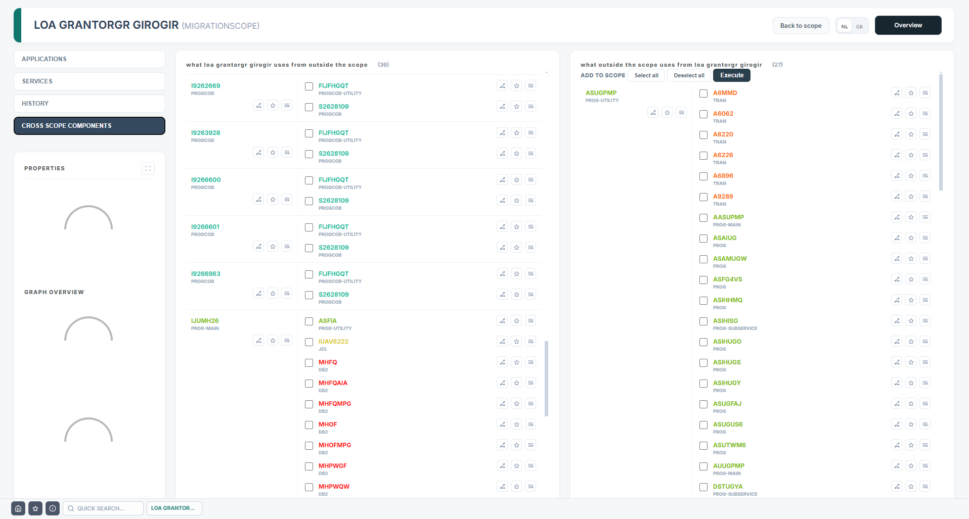The image size is (969, 519).
Task: Open the Applications section
Action: click(90, 59)
